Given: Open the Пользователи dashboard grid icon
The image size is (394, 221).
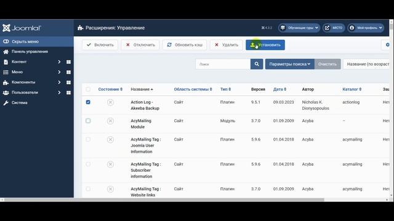Looking at the screenshot, I should 68,93.
